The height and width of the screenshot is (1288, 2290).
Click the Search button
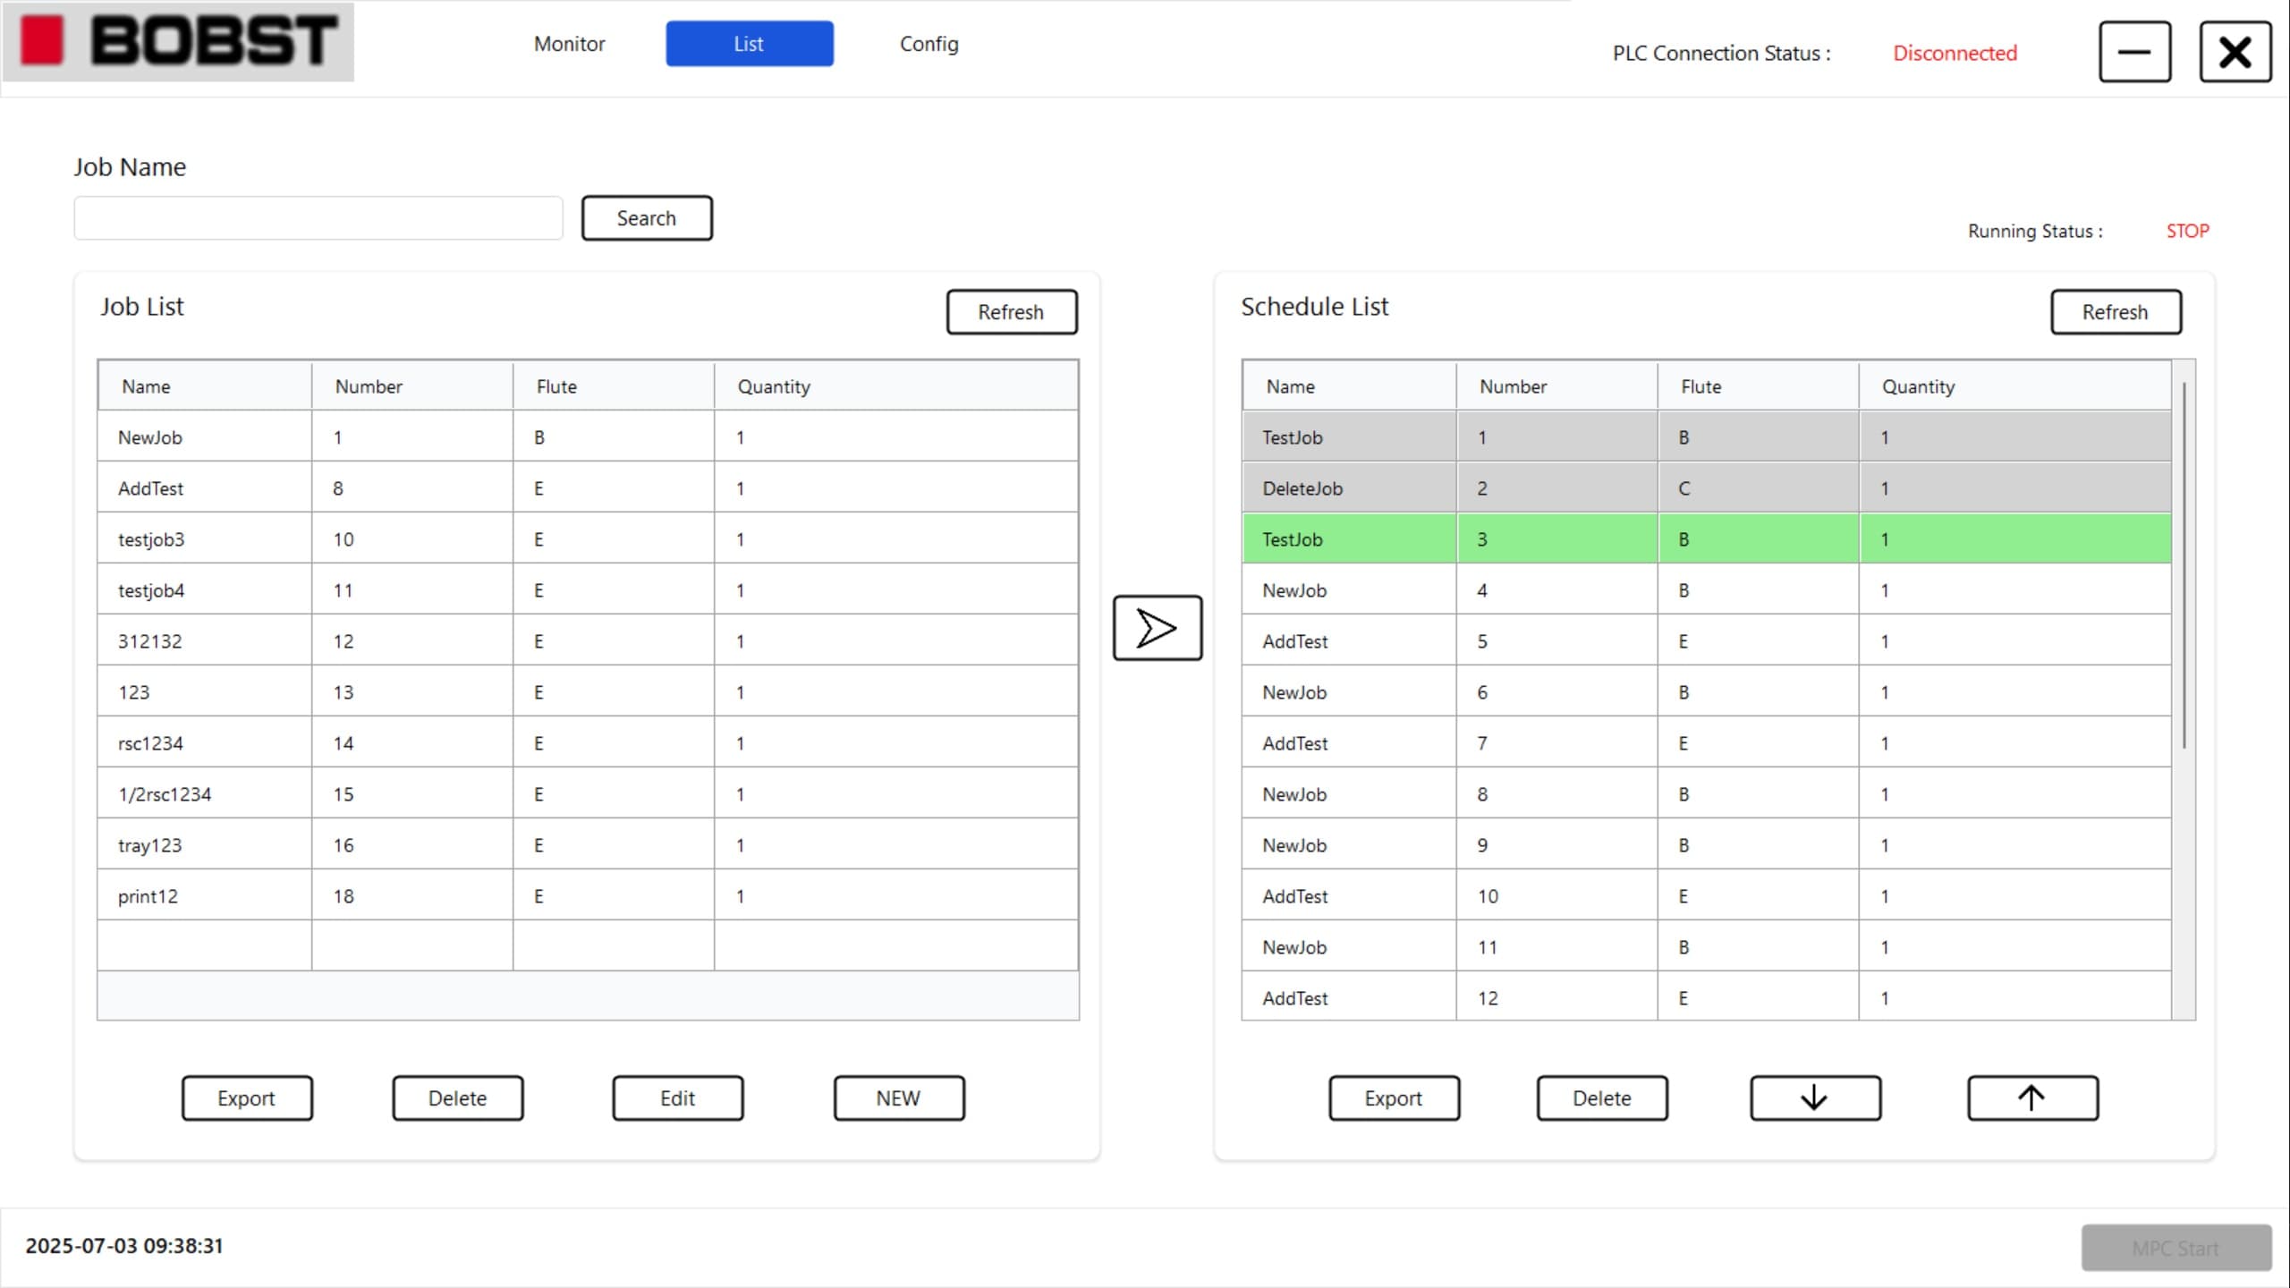646,218
